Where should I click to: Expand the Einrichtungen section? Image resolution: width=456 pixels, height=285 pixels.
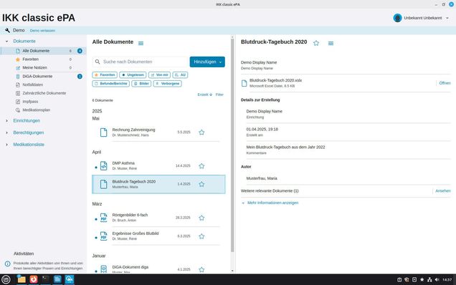coord(6,120)
